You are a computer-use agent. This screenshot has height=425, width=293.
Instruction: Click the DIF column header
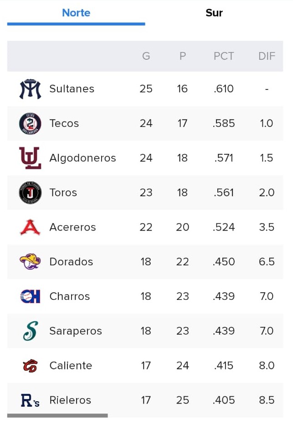tap(267, 56)
